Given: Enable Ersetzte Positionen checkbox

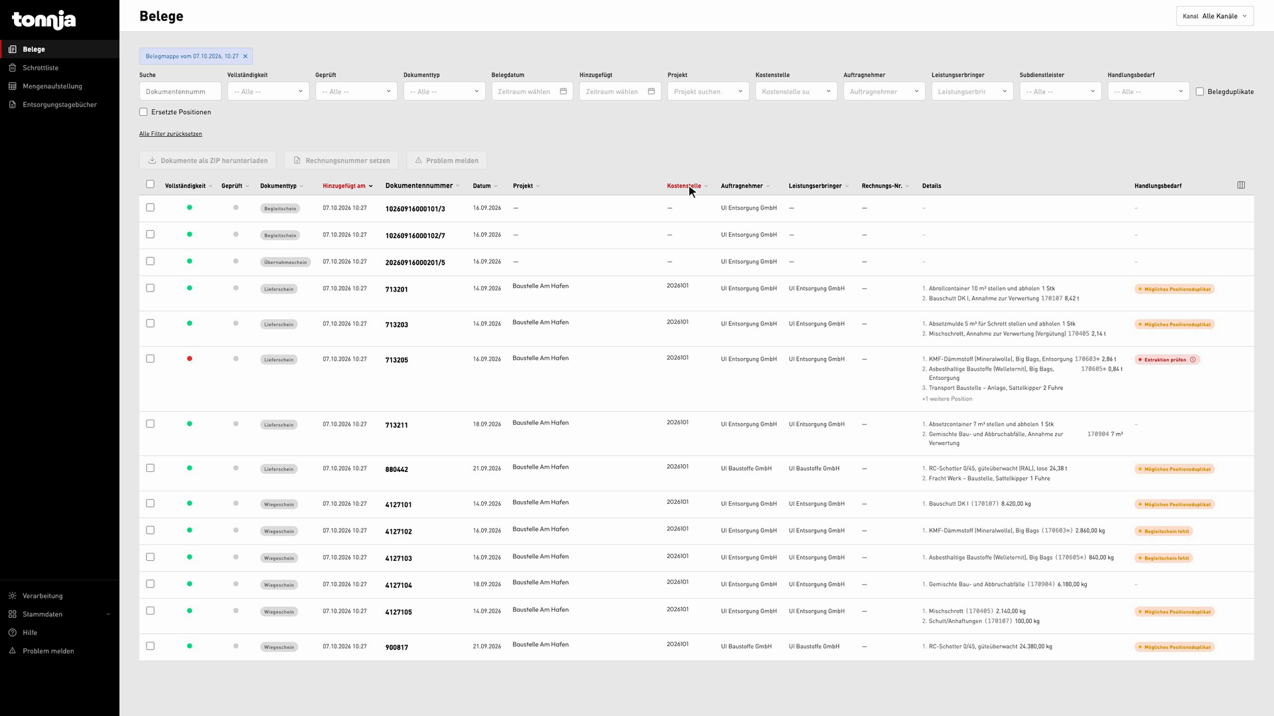Looking at the screenshot, I should (x=143, y=112).
